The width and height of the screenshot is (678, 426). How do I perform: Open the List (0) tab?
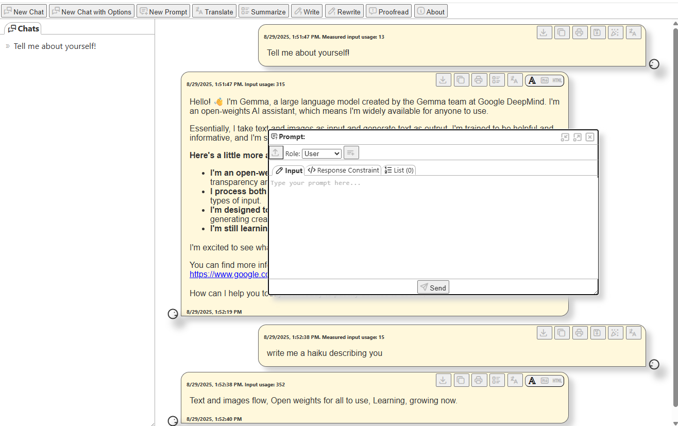coord(399,171)
